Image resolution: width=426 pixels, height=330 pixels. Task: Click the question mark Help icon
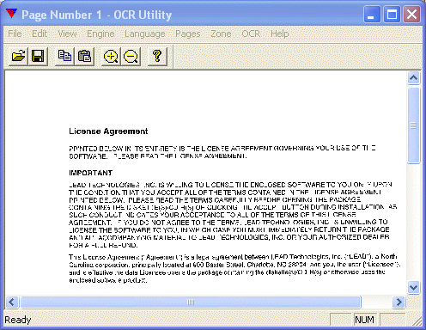point(157,56)
